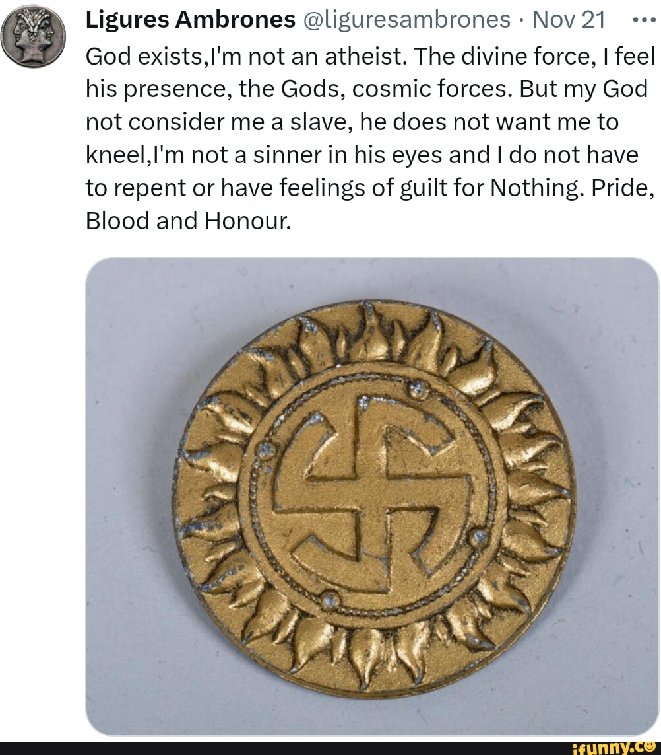Open the Nov 21 post timestamp
This screenshot has width=661, height=755.
pos(569,20)
